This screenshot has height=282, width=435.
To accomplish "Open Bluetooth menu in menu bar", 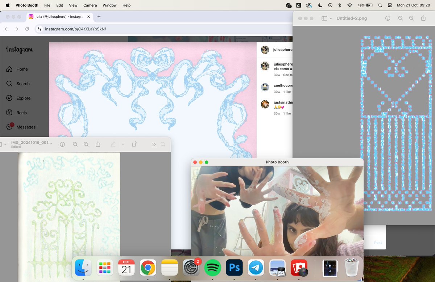I will click(x=340, y=5).
